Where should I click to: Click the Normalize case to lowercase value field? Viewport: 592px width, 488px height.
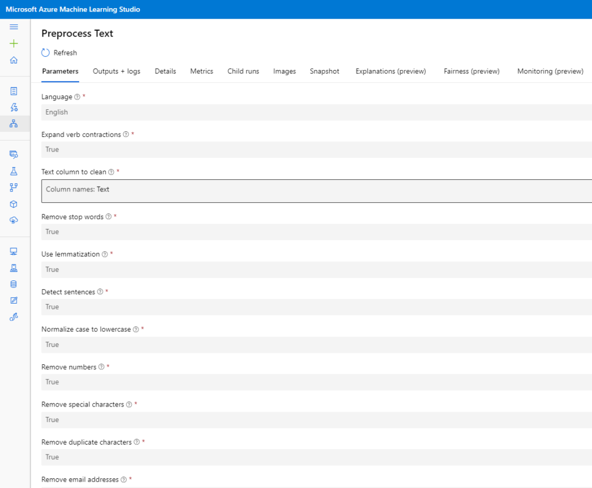click(x=316, y=345)
